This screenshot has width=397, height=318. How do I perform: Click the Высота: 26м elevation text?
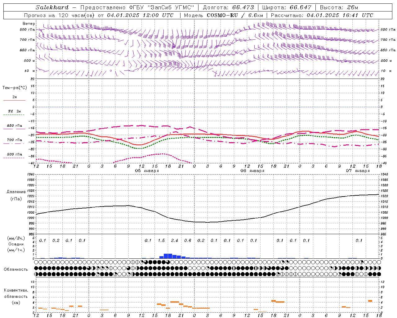(x=339, y=7)
